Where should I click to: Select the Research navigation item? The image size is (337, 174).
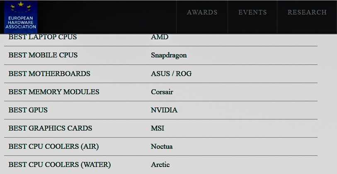pos(307,12)
